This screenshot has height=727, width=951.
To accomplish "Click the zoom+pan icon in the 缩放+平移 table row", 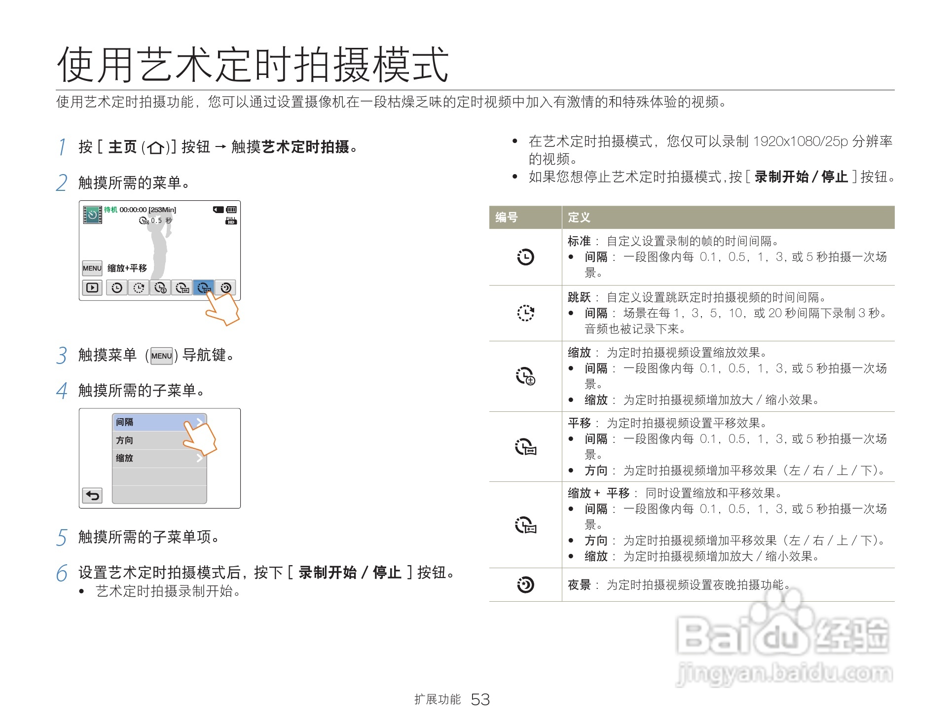I will (526, 525).
